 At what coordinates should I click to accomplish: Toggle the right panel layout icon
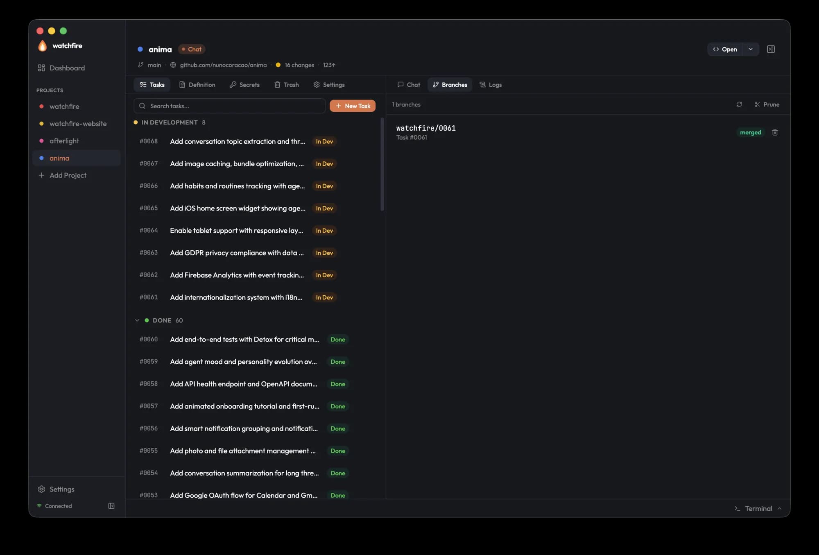(771, 49)
